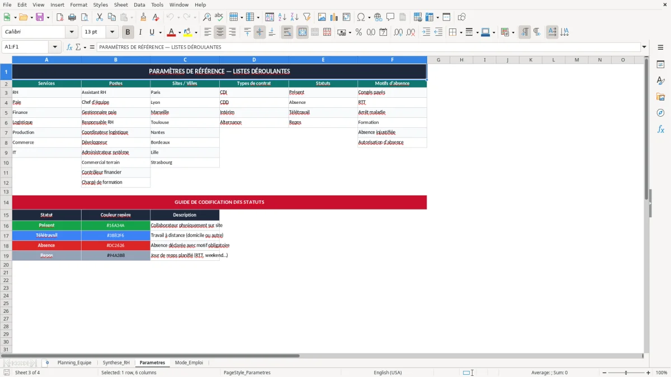This screenshot has height=377, width=671.
Task: Click the Clear Direct Formatting icon
Action: [156, 17]
